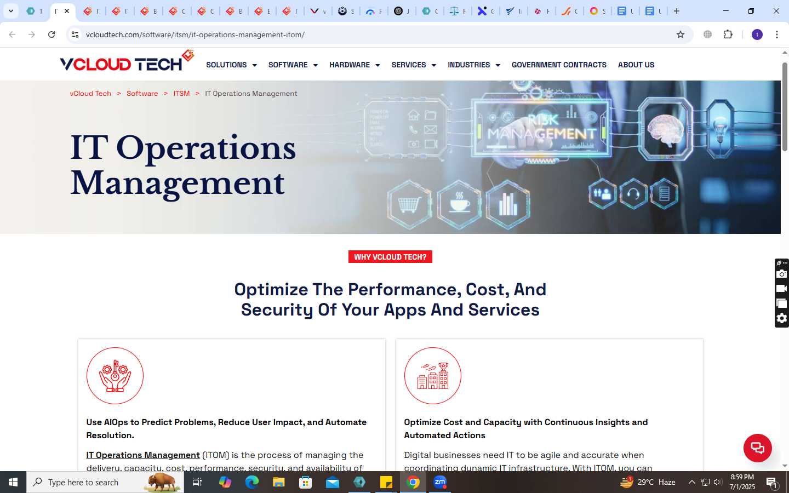Viewport: 789px width, 493px height.
Task: Go back to the previous page
Action: click(x=12, y=35)
